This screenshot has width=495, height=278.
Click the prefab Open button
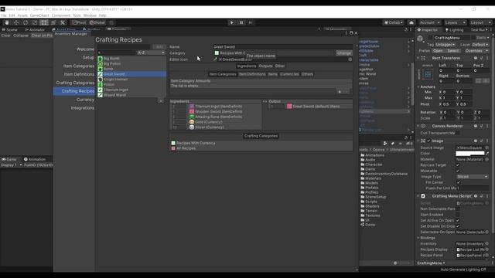point(438,51)
